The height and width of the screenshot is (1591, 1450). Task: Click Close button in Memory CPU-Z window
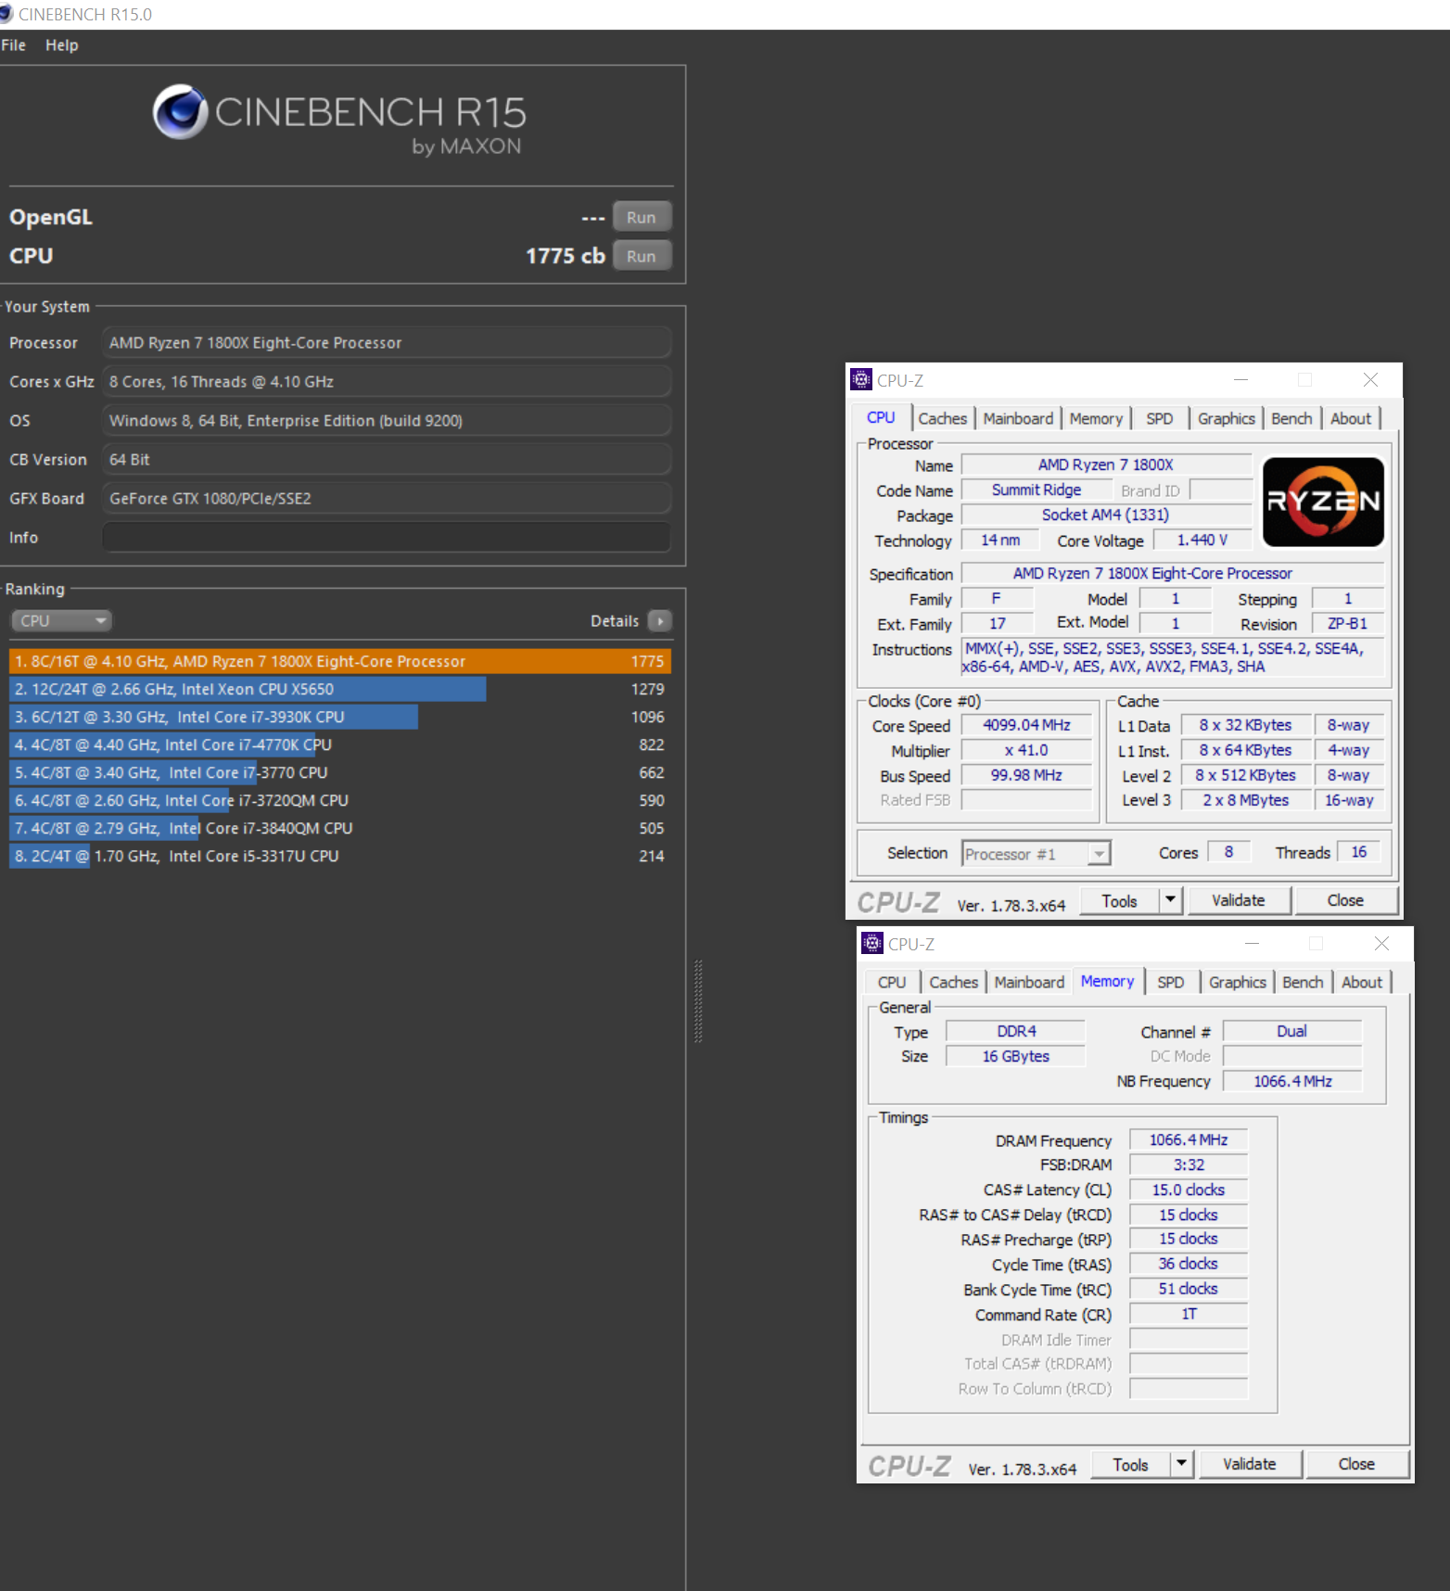coord(1356,1464)
